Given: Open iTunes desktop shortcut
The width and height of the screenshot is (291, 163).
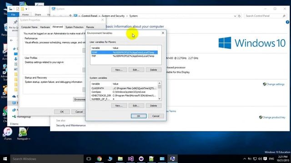Looking at the screenshot, I should (x=8, y=134).
